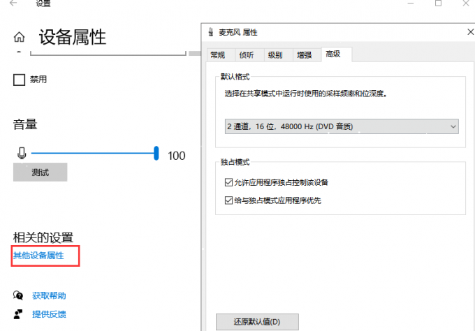Click the microphone icon beside volume slider
Screen dimensions: 475x331
[21, 154]
